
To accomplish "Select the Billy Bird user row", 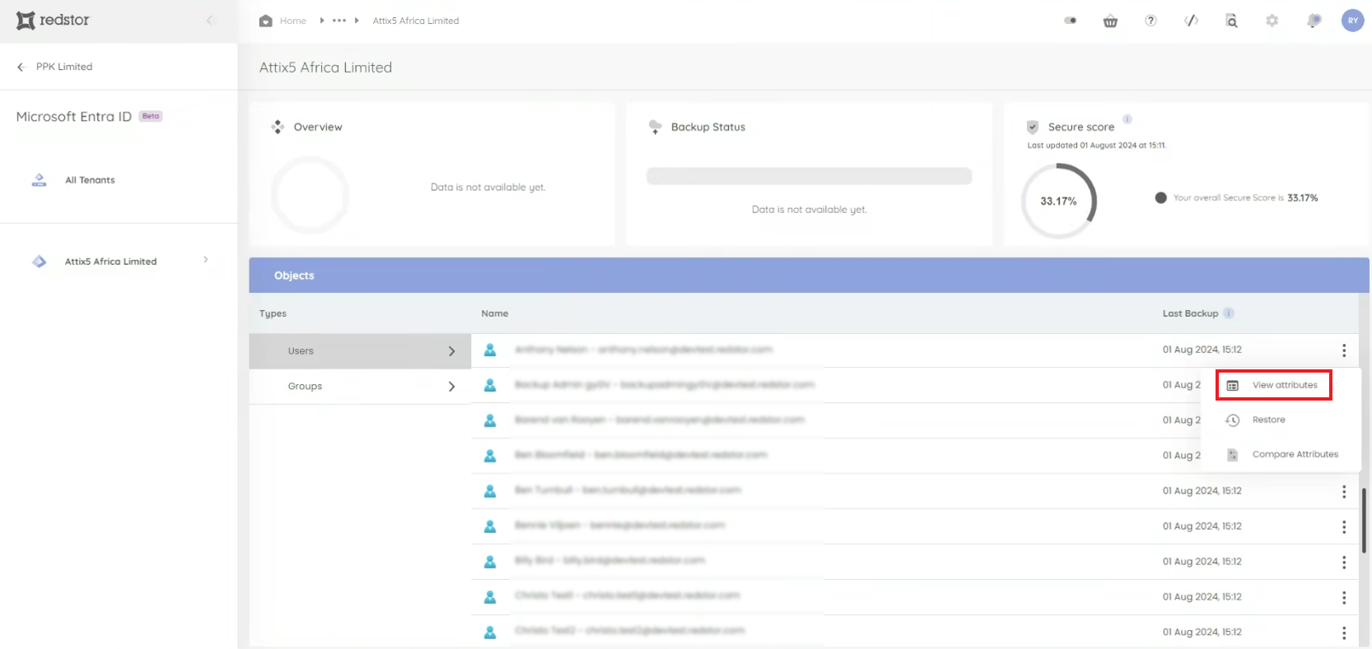I will [x=914, y=562].
